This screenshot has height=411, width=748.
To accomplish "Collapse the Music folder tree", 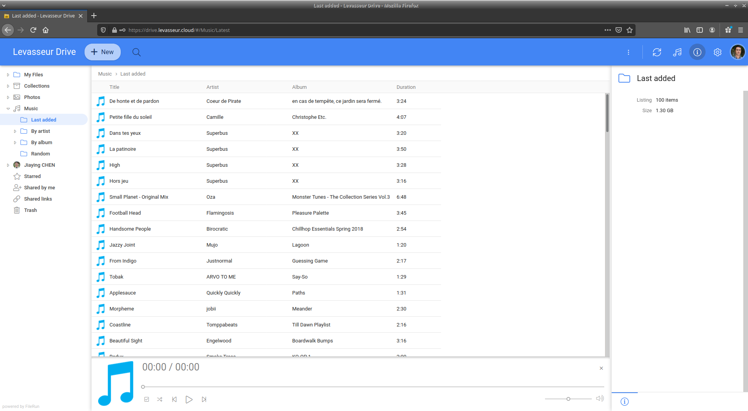I will [x=8, y=109].
